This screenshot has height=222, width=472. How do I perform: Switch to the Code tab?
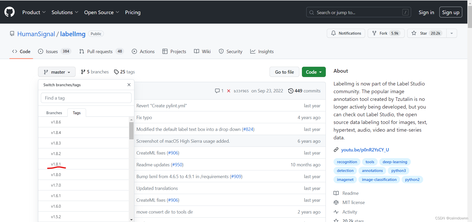tap(21, 51)
